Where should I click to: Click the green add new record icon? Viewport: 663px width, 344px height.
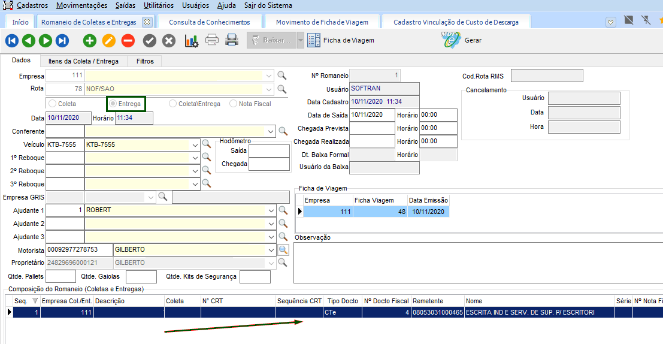coord(90,41)
